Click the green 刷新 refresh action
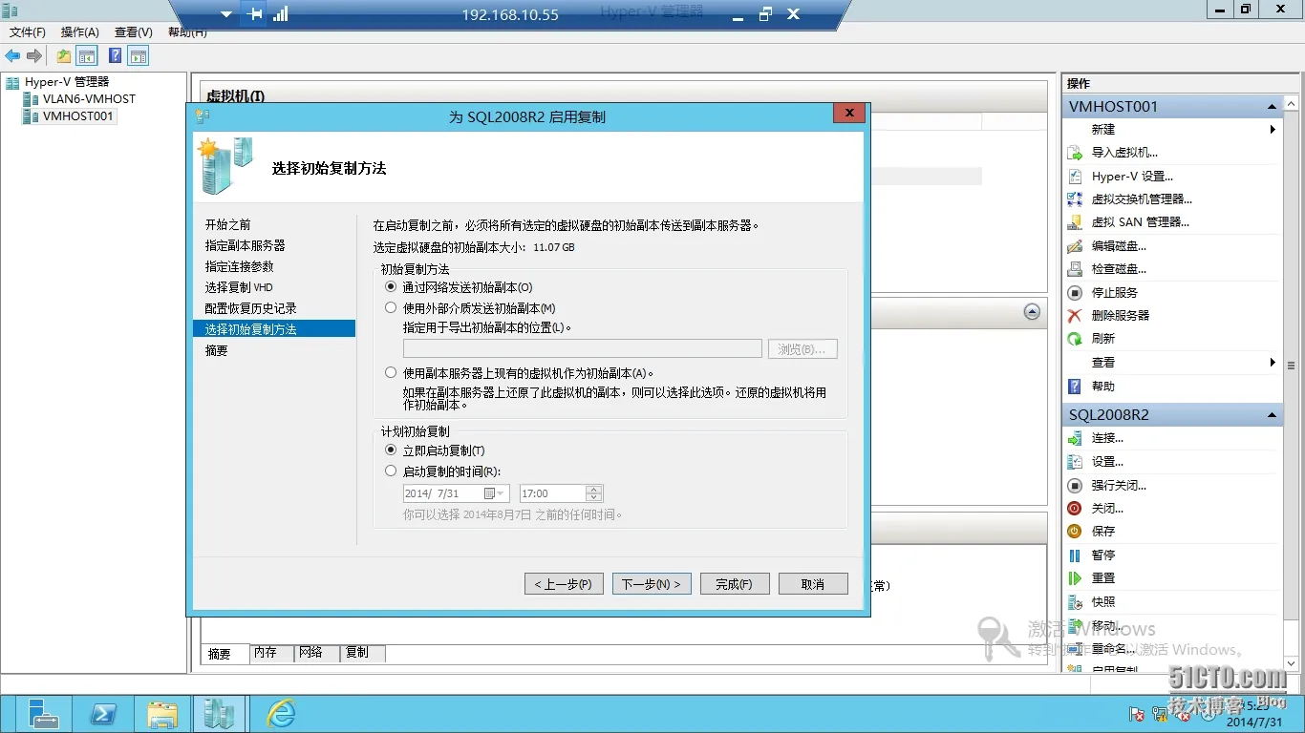Screen dimensions: 1305x733 (1102, 339)
